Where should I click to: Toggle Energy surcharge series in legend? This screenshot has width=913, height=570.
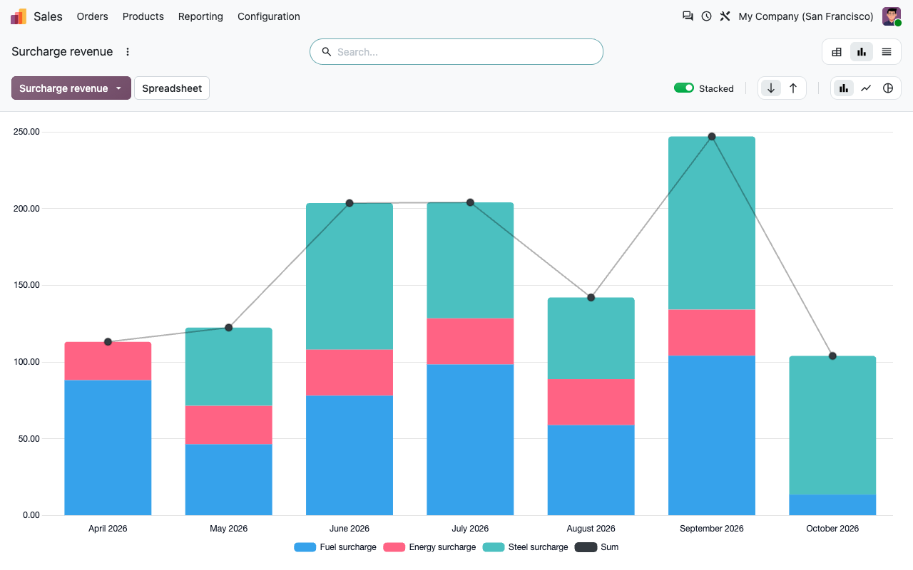(x=429, y=547)
